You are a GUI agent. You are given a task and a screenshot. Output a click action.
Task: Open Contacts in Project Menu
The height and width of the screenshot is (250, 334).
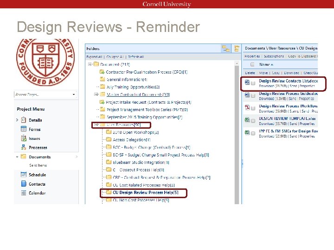coord(37,184)
